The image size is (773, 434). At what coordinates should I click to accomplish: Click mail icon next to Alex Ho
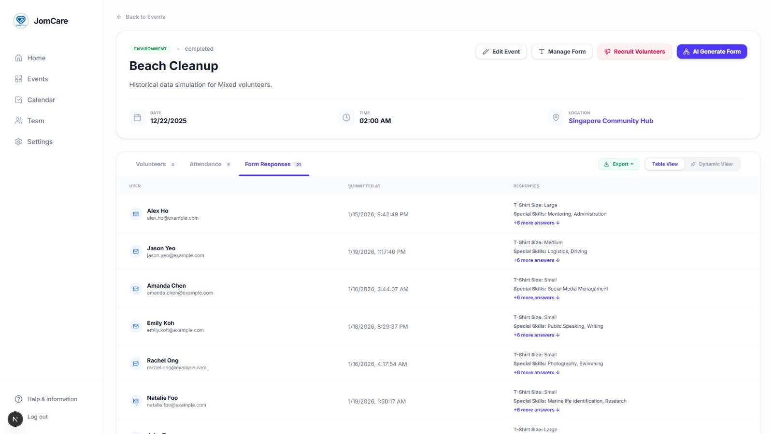coord(136,214)
